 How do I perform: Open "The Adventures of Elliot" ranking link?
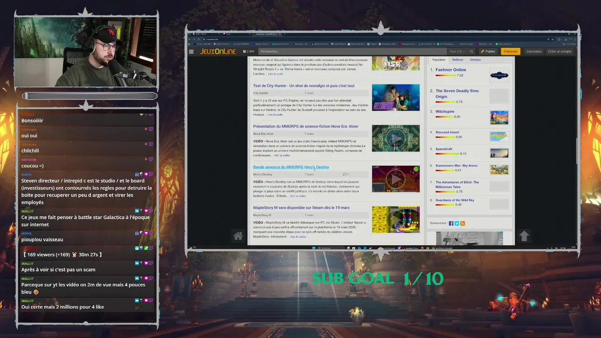tap(457, 184)
